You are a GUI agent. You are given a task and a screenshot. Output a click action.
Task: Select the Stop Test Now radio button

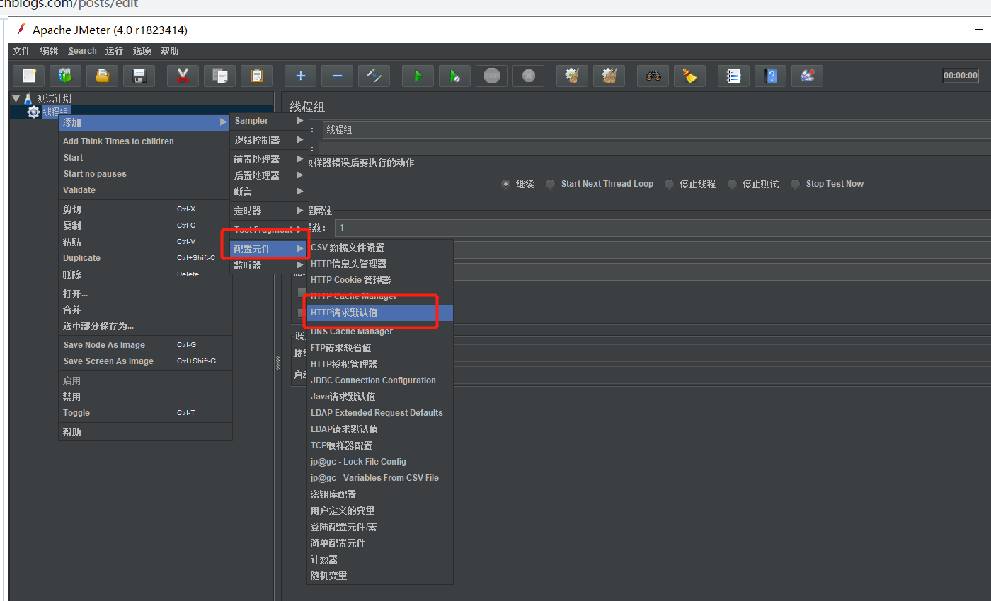pos(795,184)
